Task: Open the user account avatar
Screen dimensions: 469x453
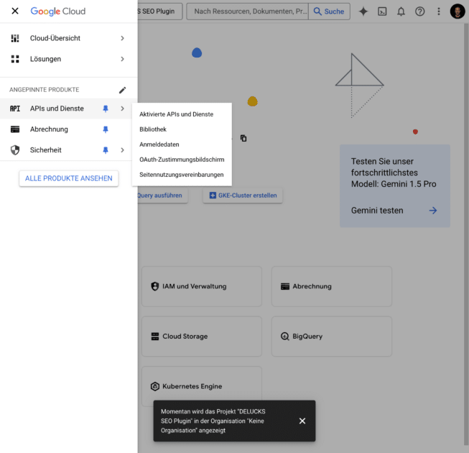Action: click(458, 12)
